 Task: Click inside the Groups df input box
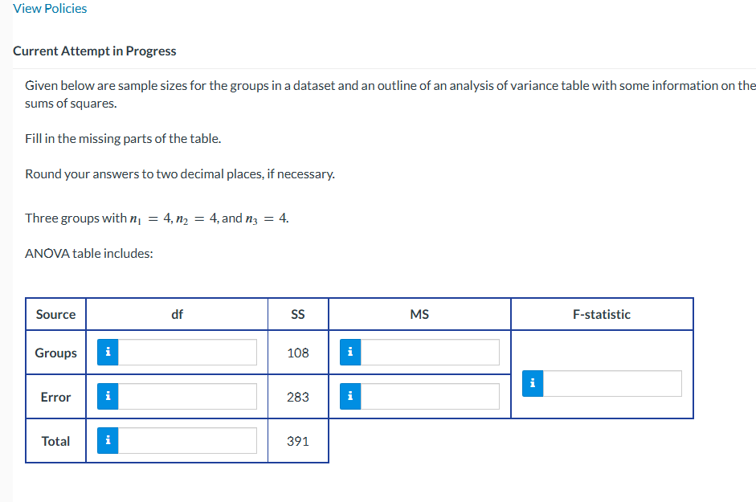tap(189, 352)
